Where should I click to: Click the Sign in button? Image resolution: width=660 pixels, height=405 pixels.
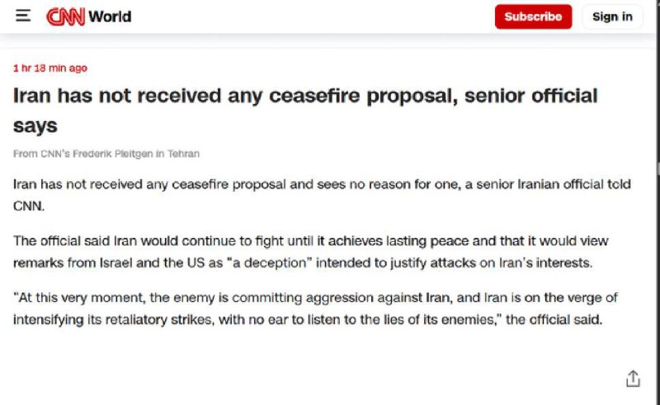(x=612, y=16)
